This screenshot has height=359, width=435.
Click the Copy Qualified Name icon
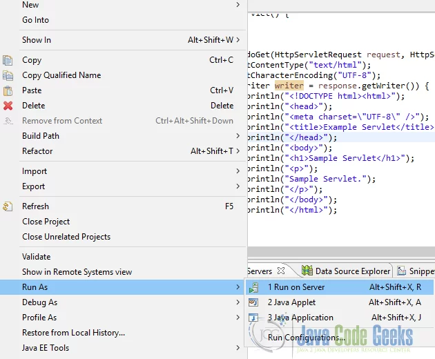pyautogui.click(x=8, y=75)
